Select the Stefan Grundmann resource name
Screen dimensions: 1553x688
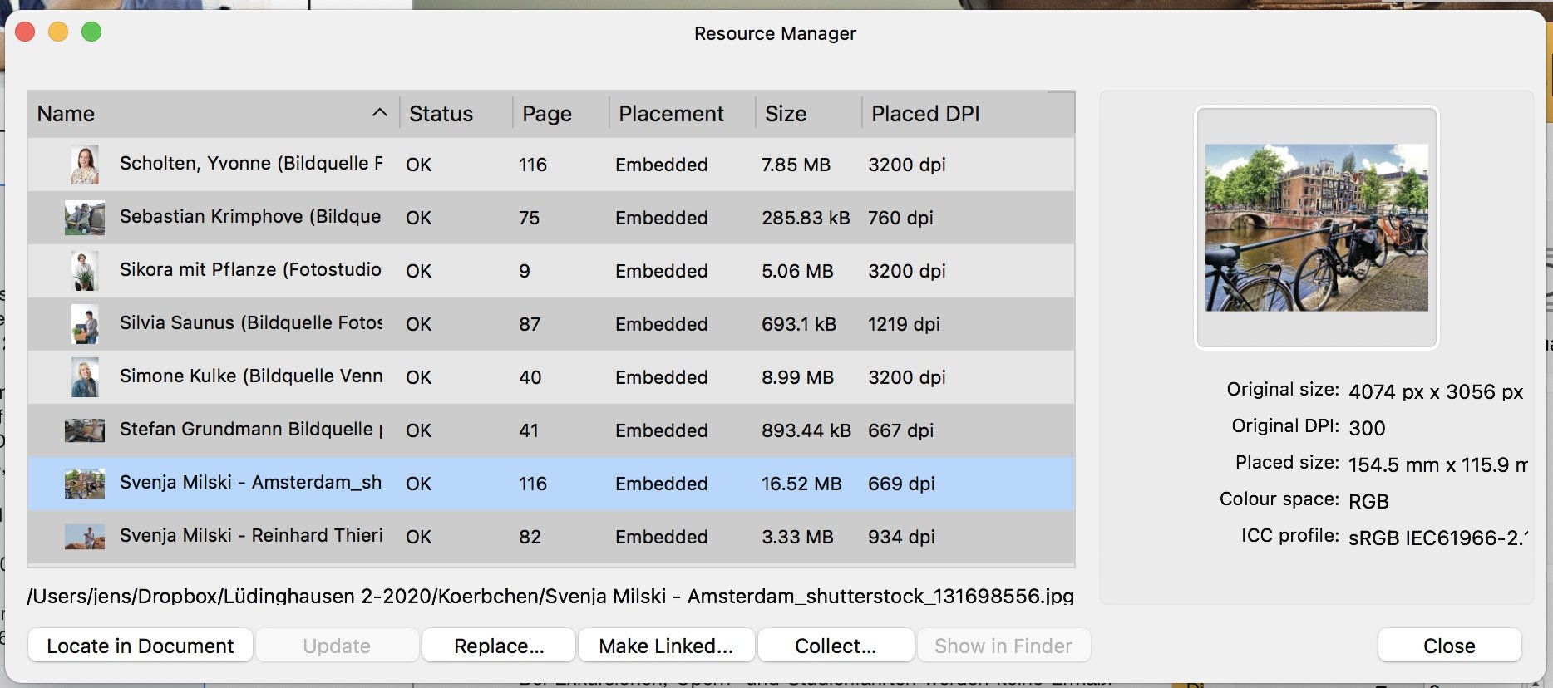(251, 430)
